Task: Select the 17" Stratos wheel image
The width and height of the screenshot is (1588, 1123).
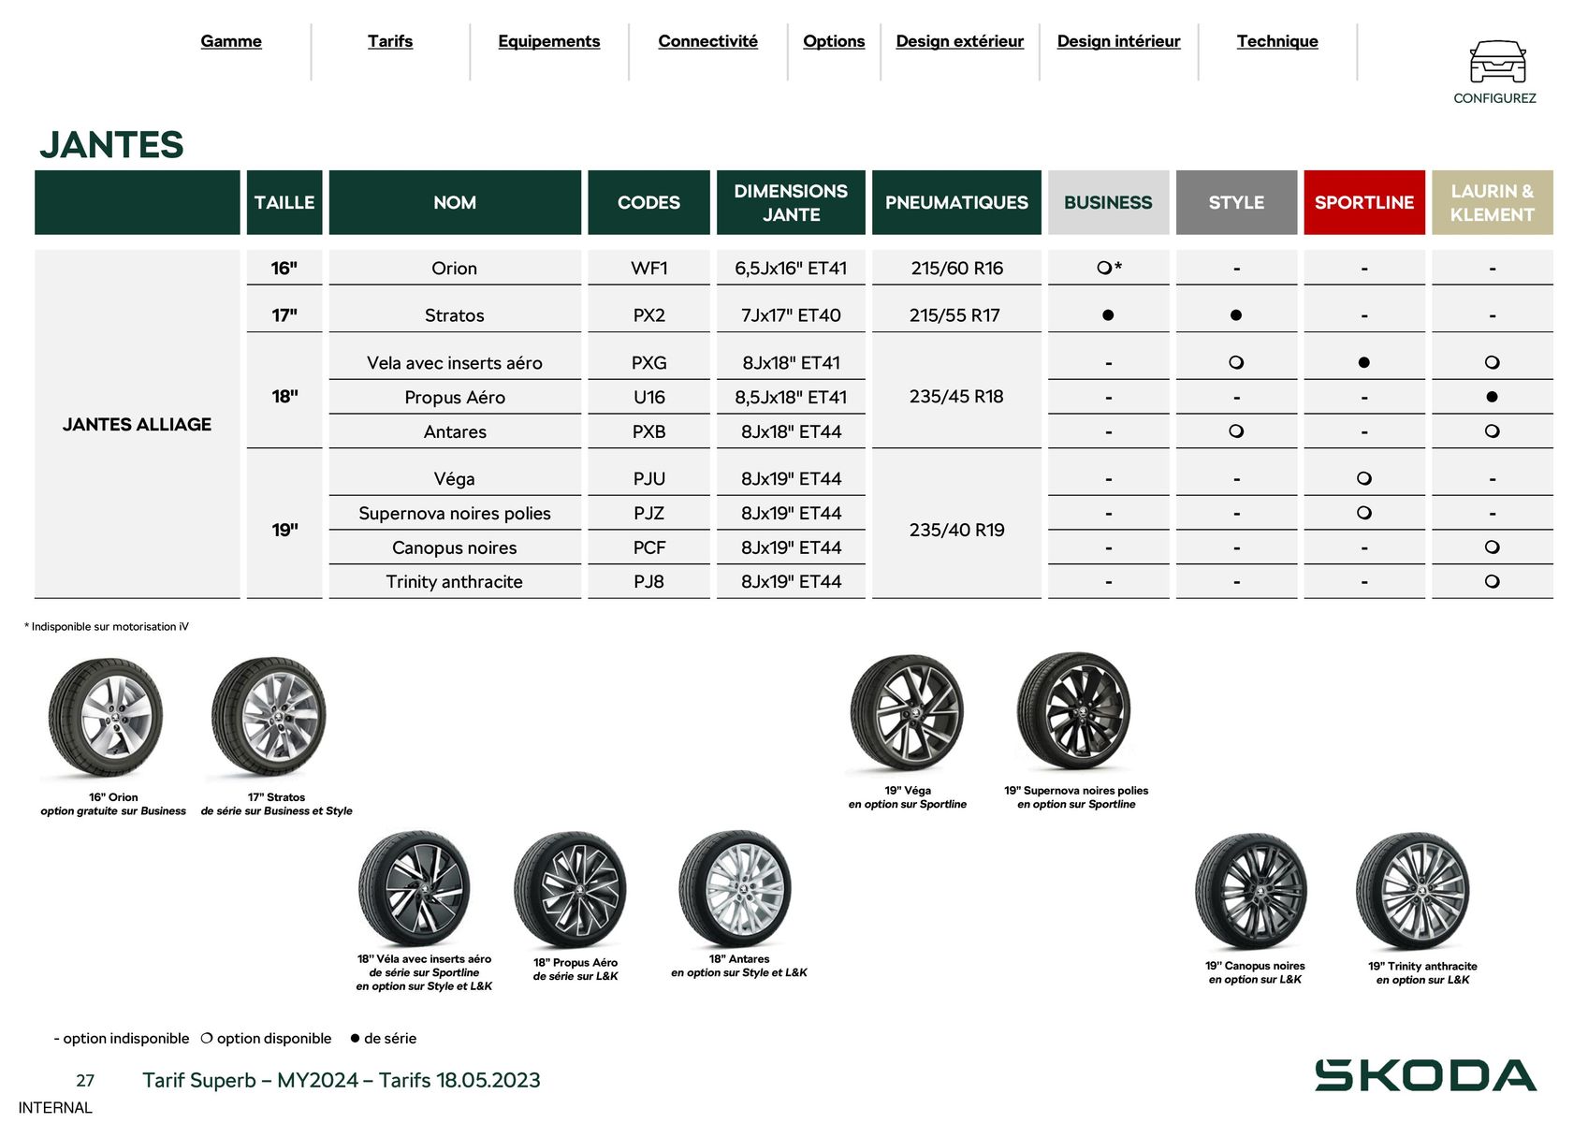Action: click(270, 718)
